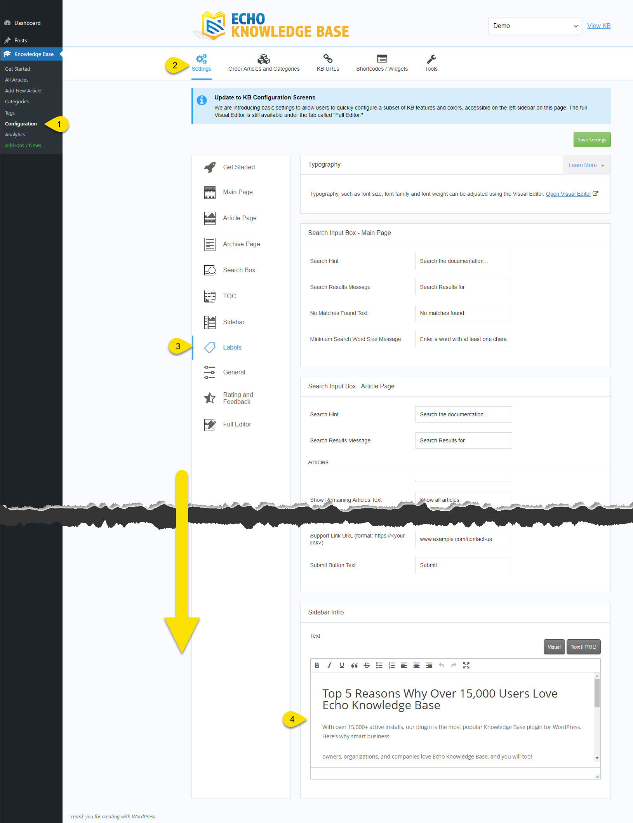This screenshot has height=823, width=633.
Task: Expand the Learn More panel for Typography
Action: [x=585, y=165]
